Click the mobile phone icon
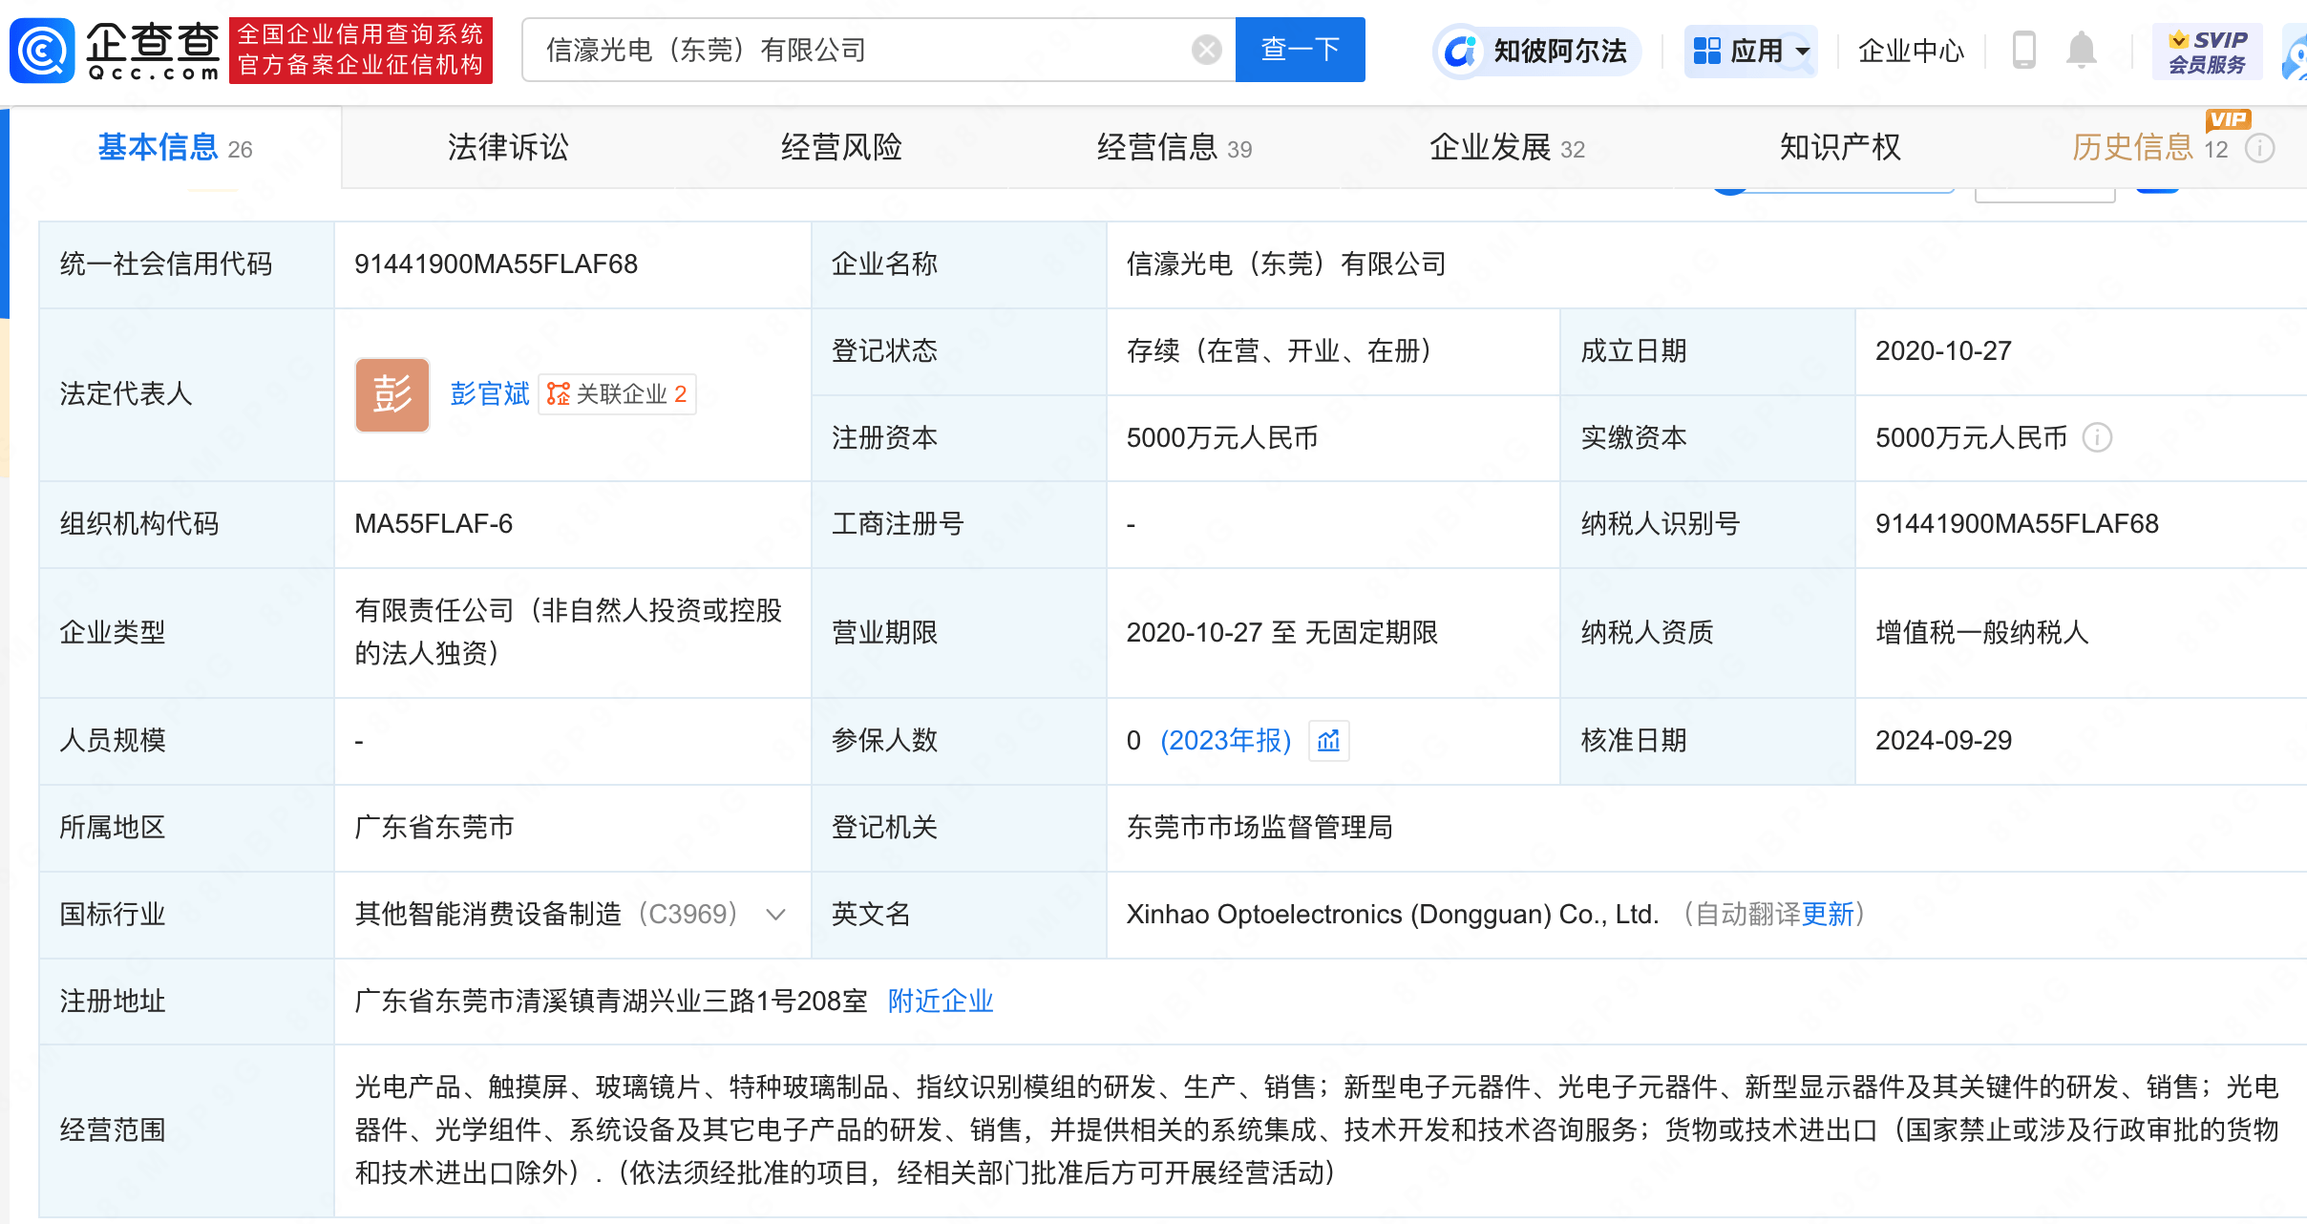Viewport: 2307px width, 1224px height. [x=2023, y=50]
